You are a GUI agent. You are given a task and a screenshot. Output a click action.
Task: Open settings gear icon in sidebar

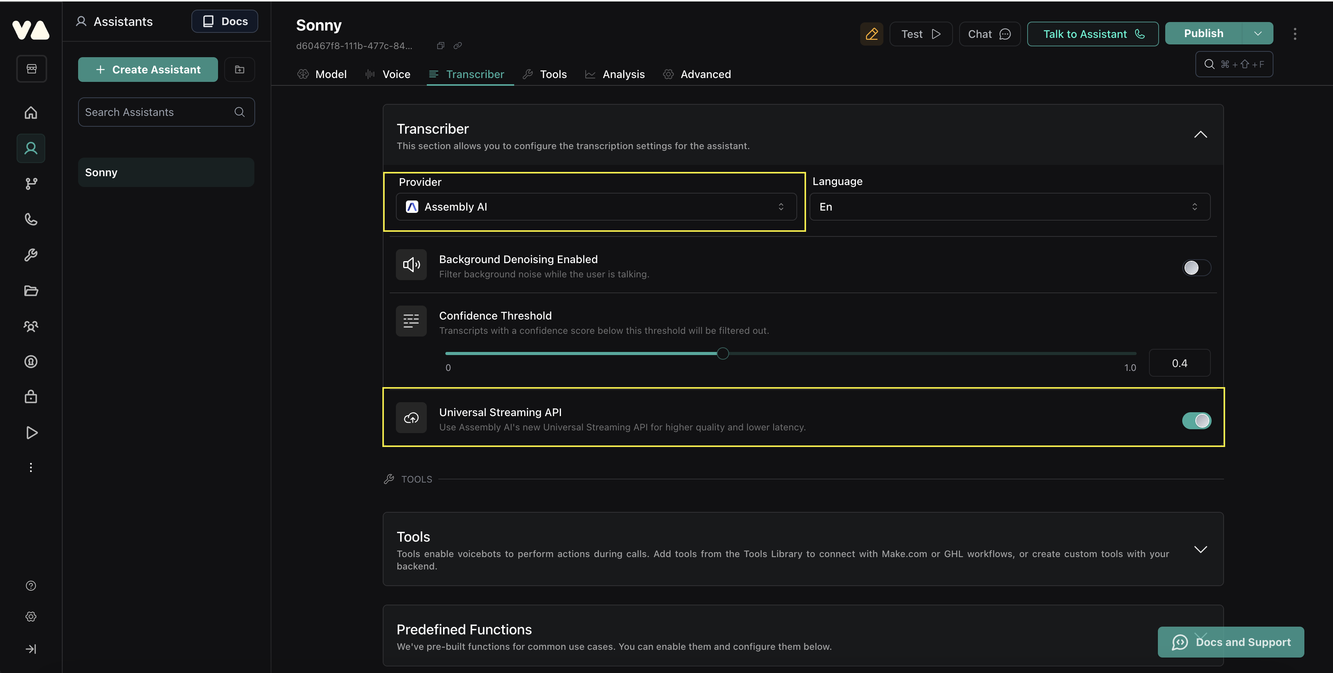tap(31, 617)
